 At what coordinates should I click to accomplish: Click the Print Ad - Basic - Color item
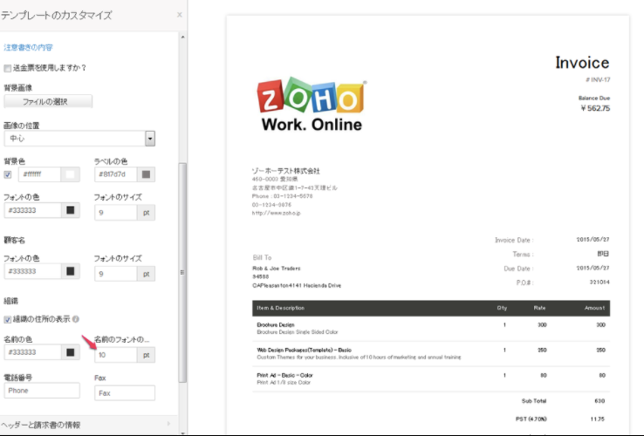pyautogui.click(x=284, y=375)
